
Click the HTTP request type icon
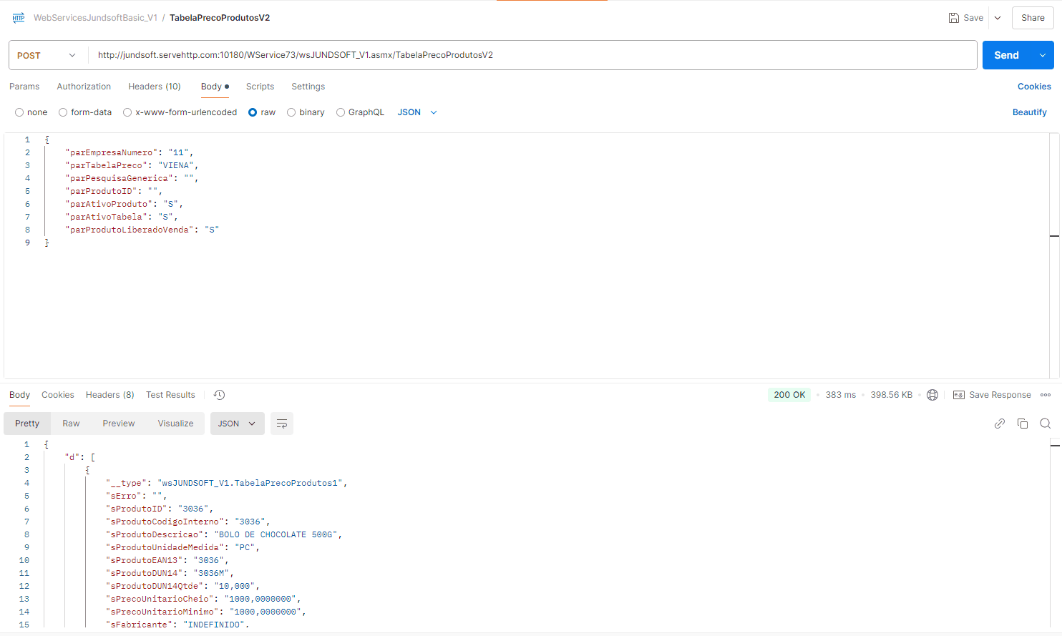point(19,18)
